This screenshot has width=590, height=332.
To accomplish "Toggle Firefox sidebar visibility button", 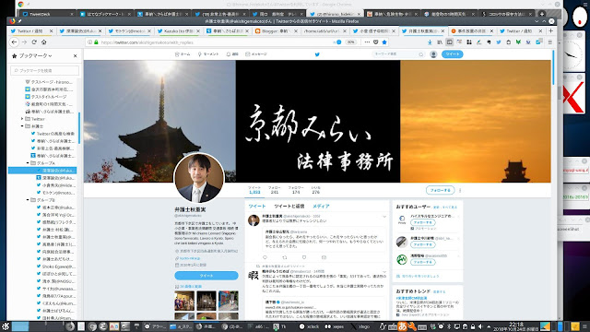I will tap(449, 42).
